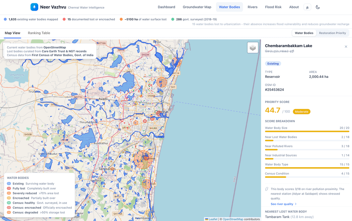Go to the Groundwater Map page
Image resolution: width=352 pixels, height=221 pixels.
pyautogui.click(x=197, y=7)
